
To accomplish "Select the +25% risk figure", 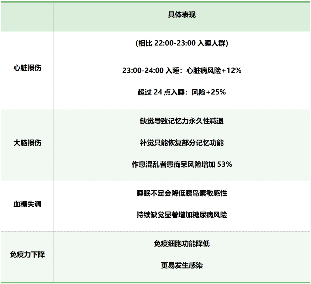I will (x=216, y=92).
